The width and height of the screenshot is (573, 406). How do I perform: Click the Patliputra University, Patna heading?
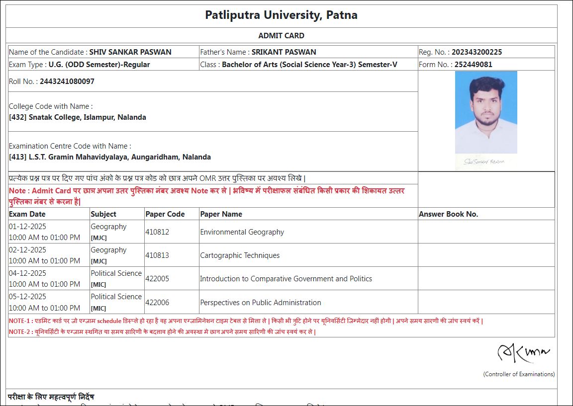(281, 15)
